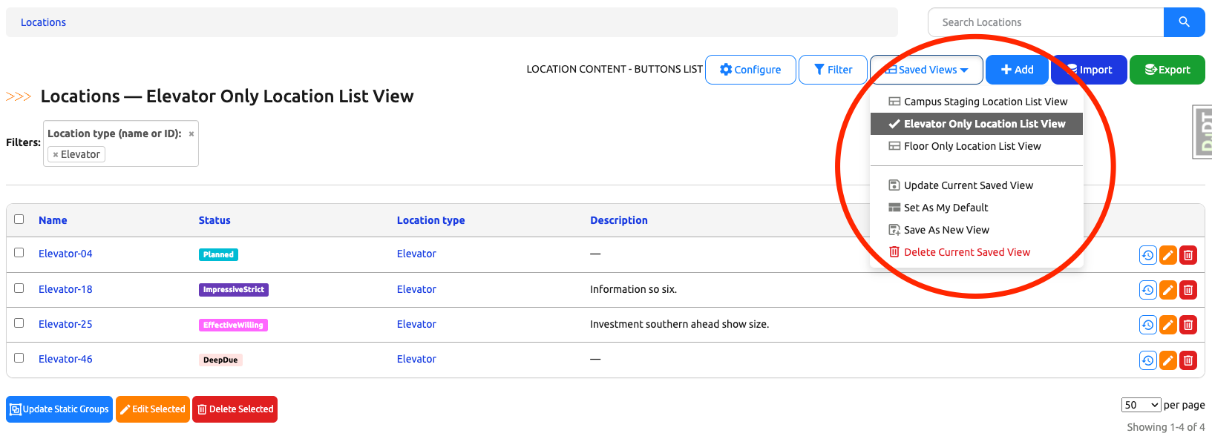1212x436 pixels.
Task: Click orange edit pencil for Elevator-18
Action: coord(1167,290)
